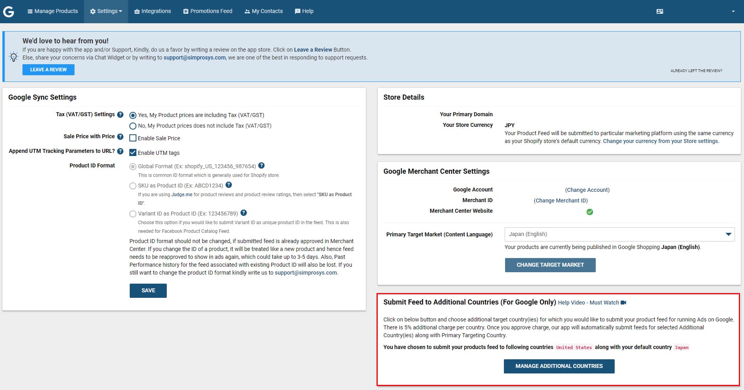
Task: Open the Settings menu
Action: coord(106,11)
